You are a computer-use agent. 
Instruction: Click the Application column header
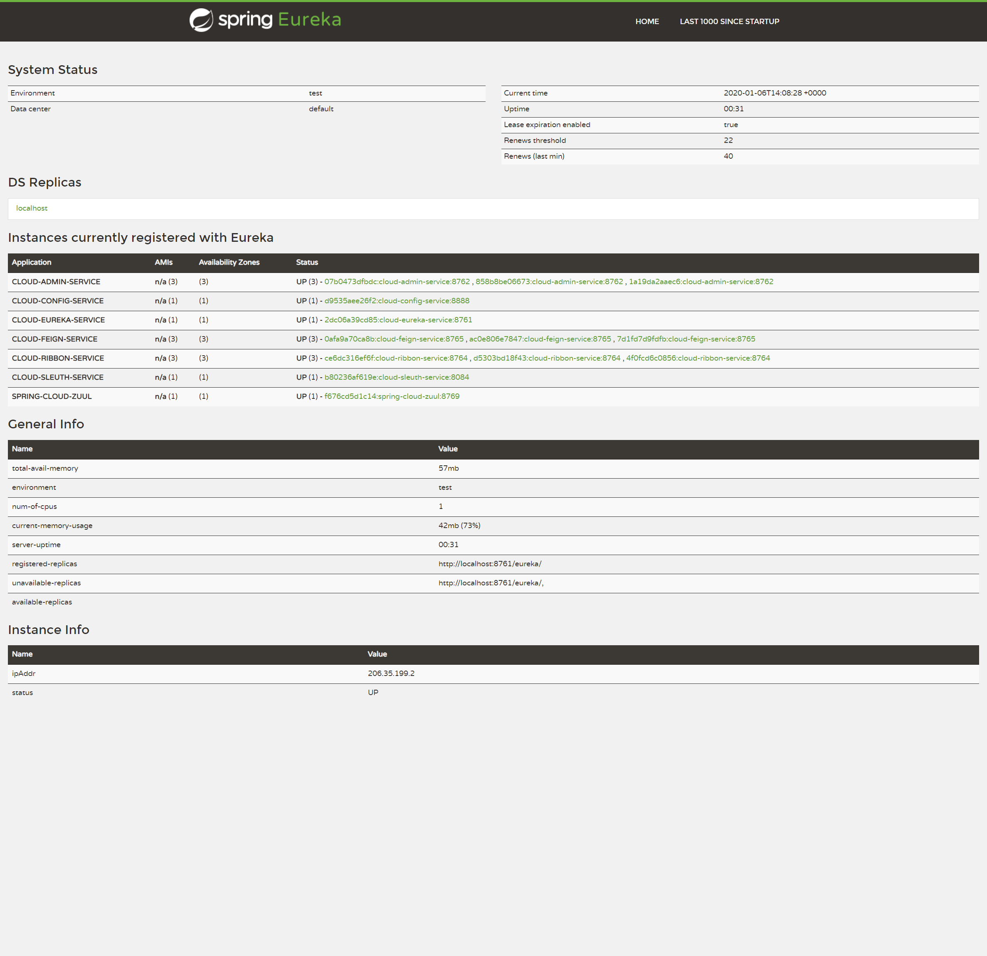click(32, 263)
